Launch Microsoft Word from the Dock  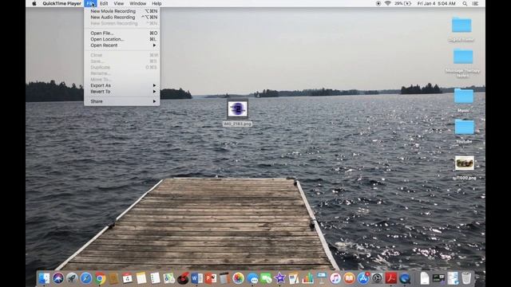[x=197, y=278]
